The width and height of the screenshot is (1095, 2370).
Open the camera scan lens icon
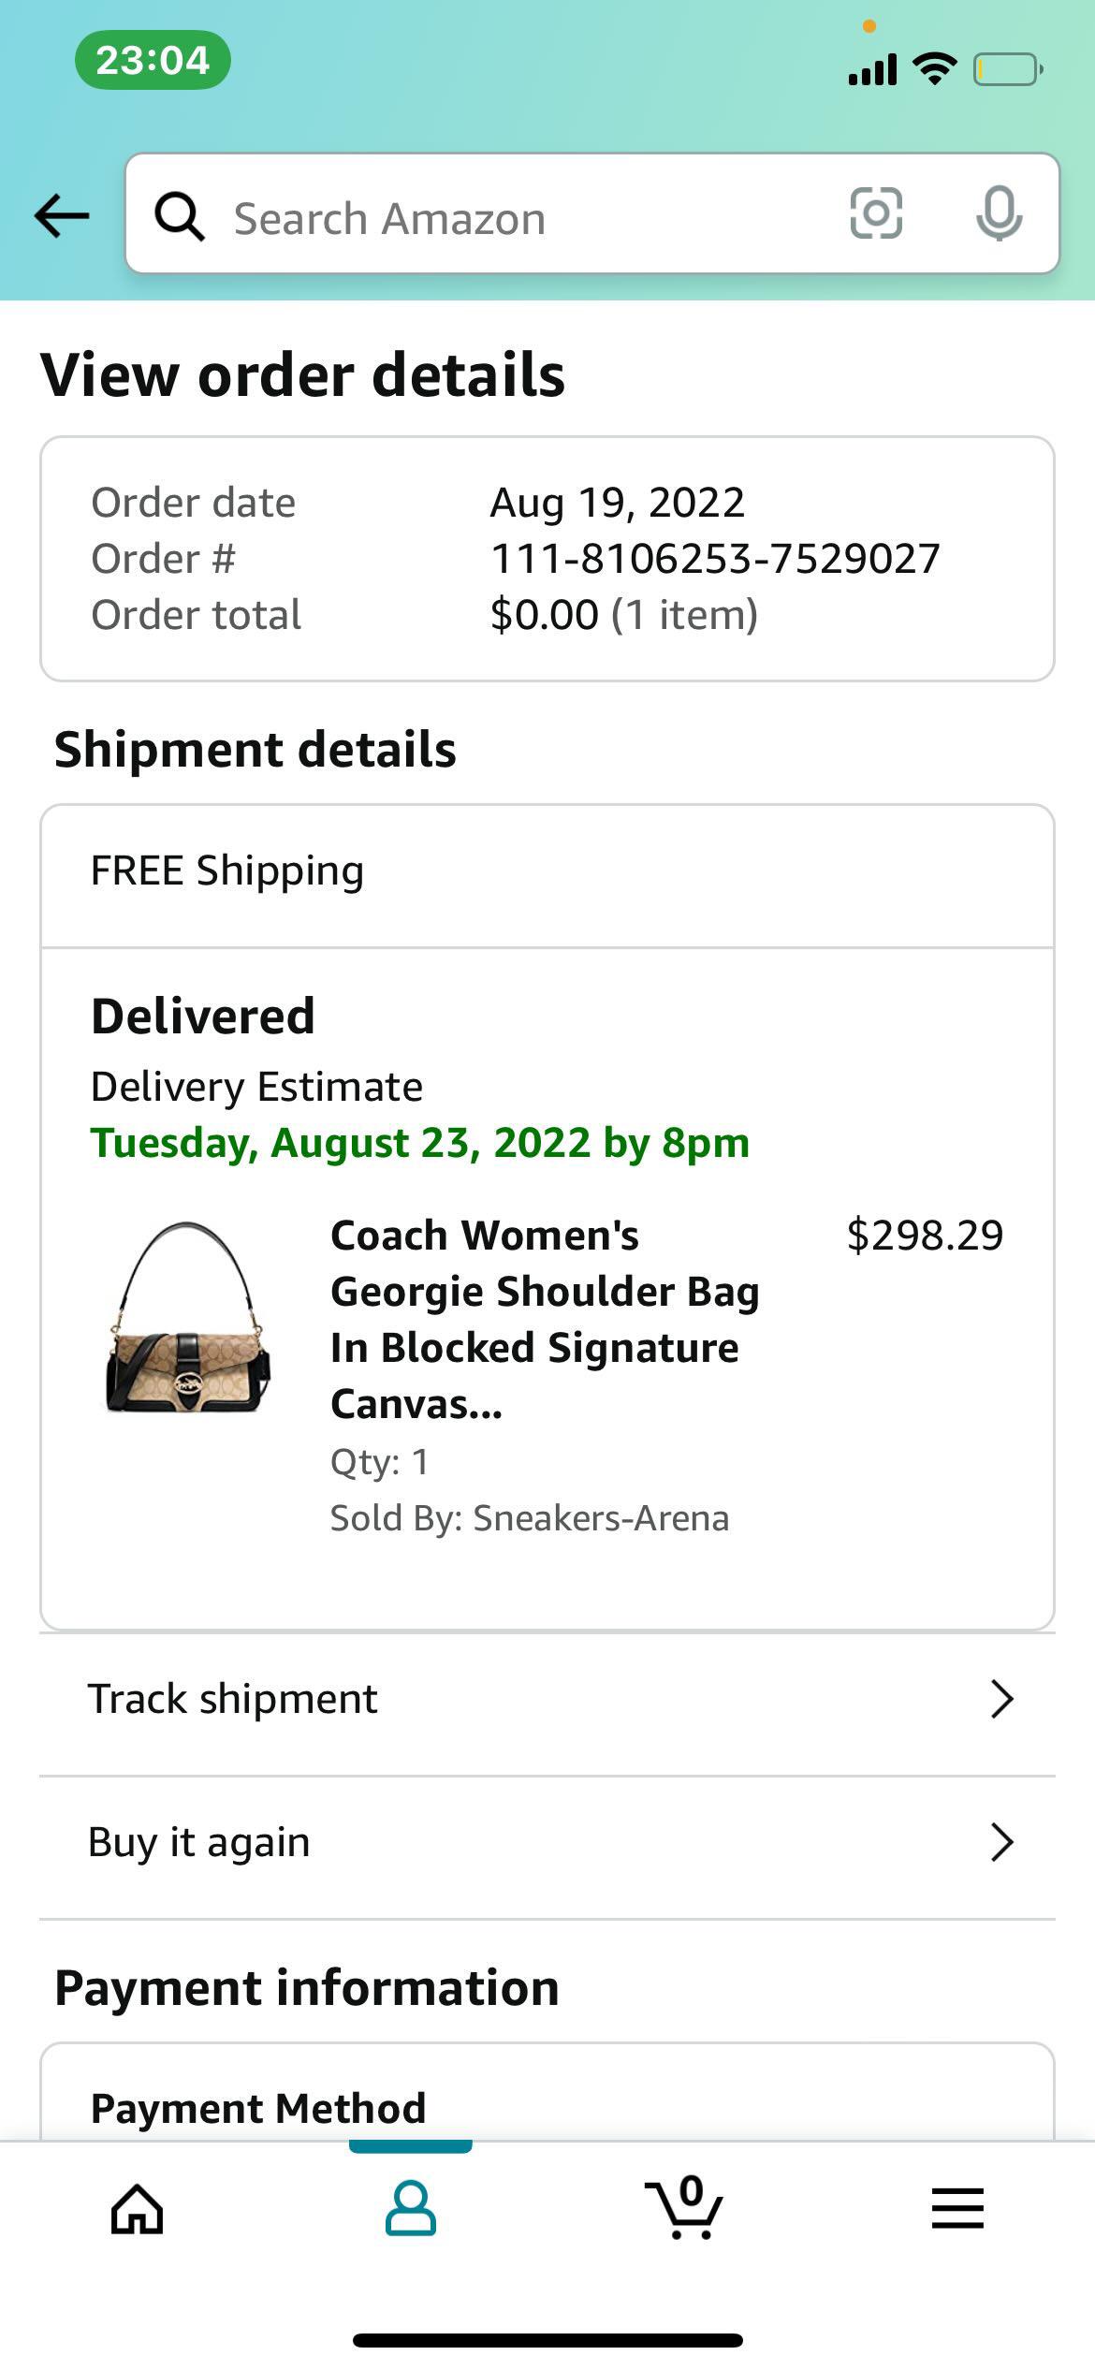876,213
